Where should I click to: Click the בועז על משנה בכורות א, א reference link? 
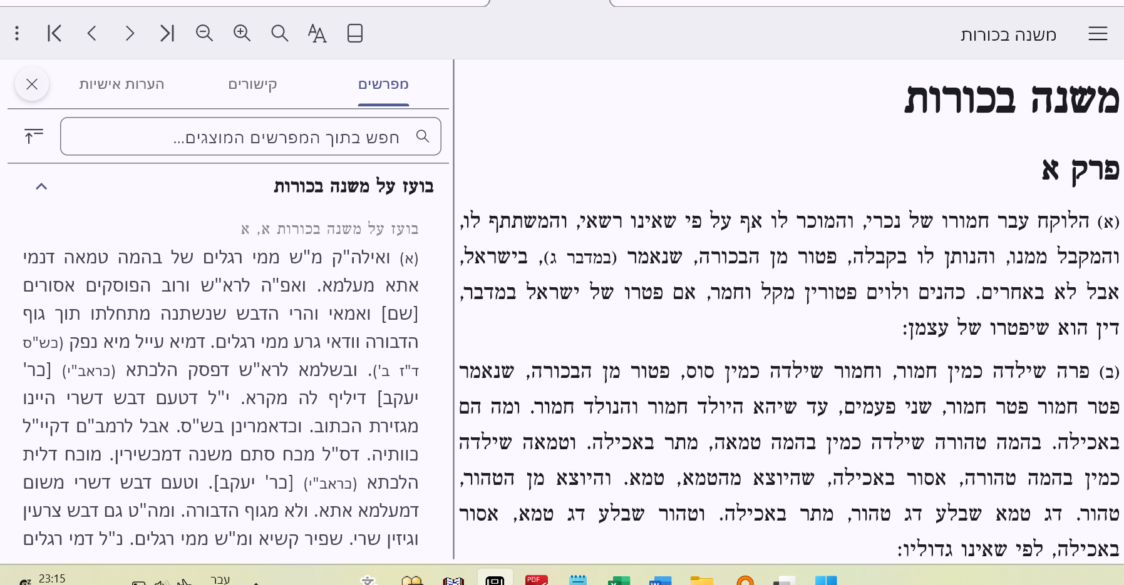[330, 229]
